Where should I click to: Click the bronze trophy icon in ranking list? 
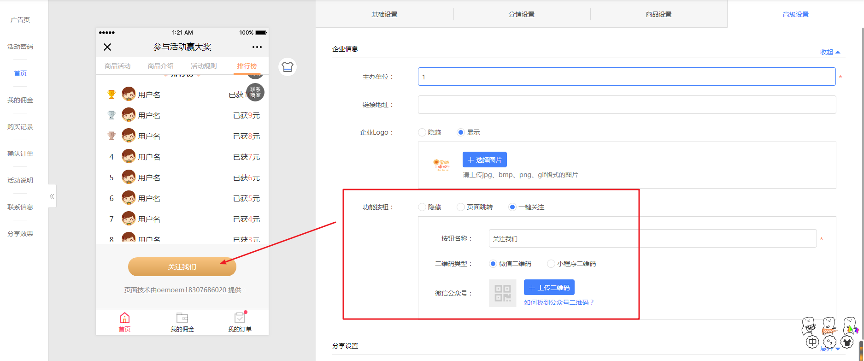coord(112,136)
